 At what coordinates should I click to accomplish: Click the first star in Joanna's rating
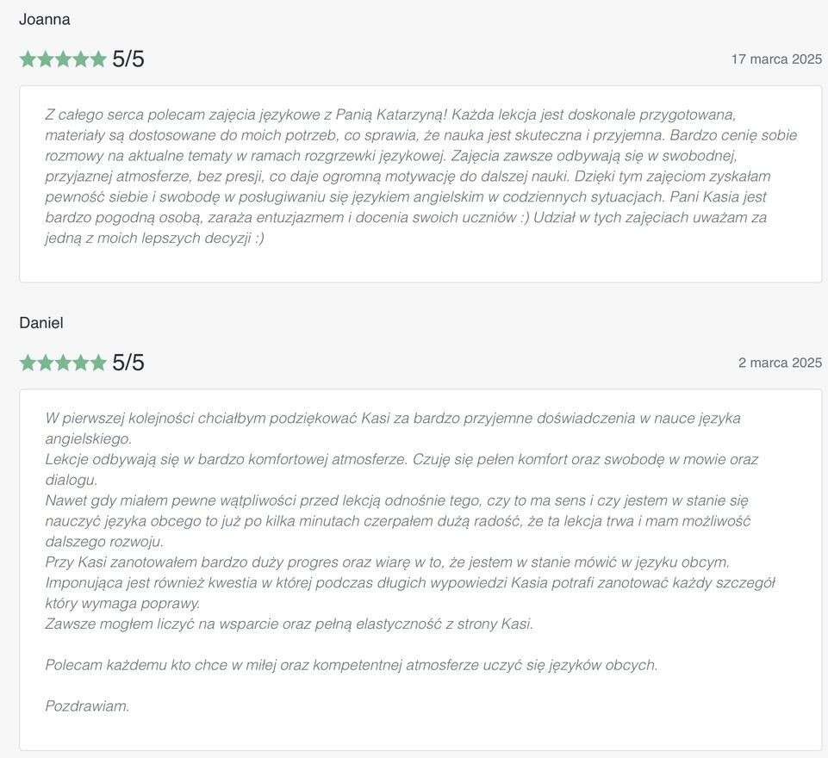(28, 59)
